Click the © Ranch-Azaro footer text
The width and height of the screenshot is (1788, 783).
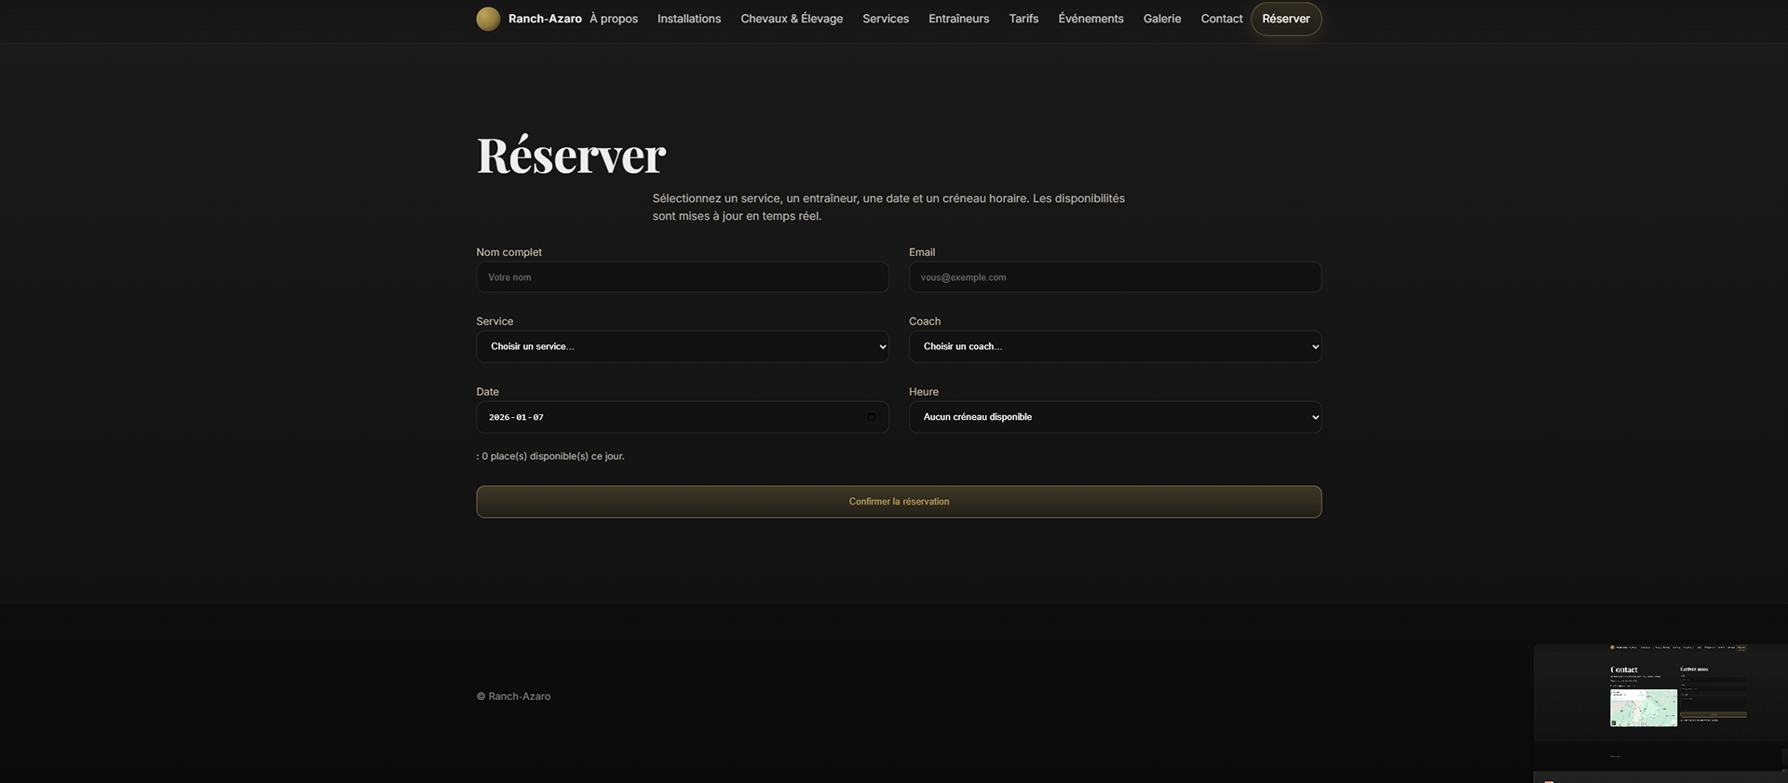[513, 696]
